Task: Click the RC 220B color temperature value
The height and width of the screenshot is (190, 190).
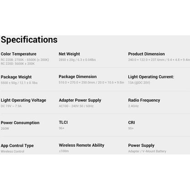Action: [25, 60]
